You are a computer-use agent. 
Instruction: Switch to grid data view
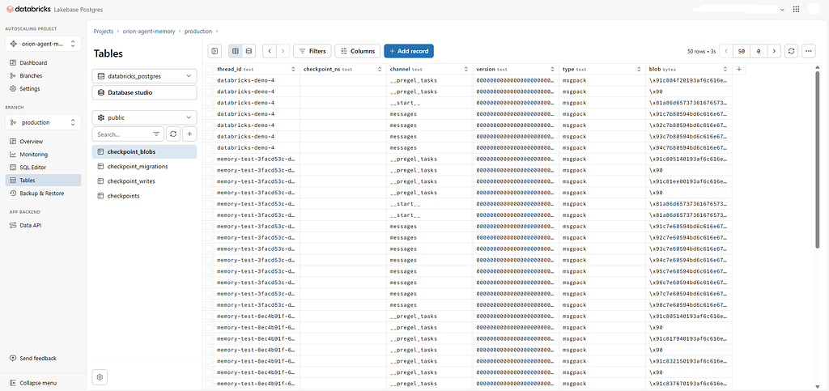[x=236, y=51]
